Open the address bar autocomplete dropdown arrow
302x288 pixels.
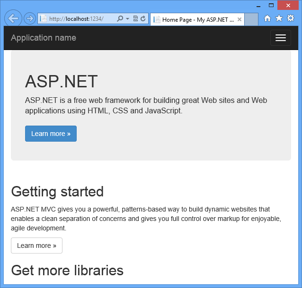pos(127,18)
